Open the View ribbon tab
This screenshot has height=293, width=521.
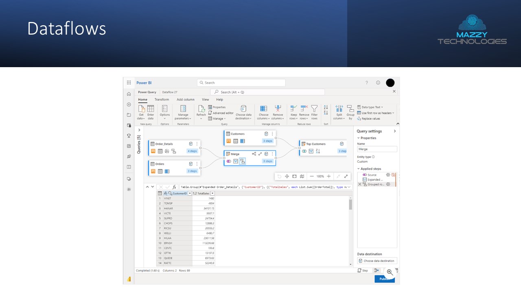pos(206,99)
